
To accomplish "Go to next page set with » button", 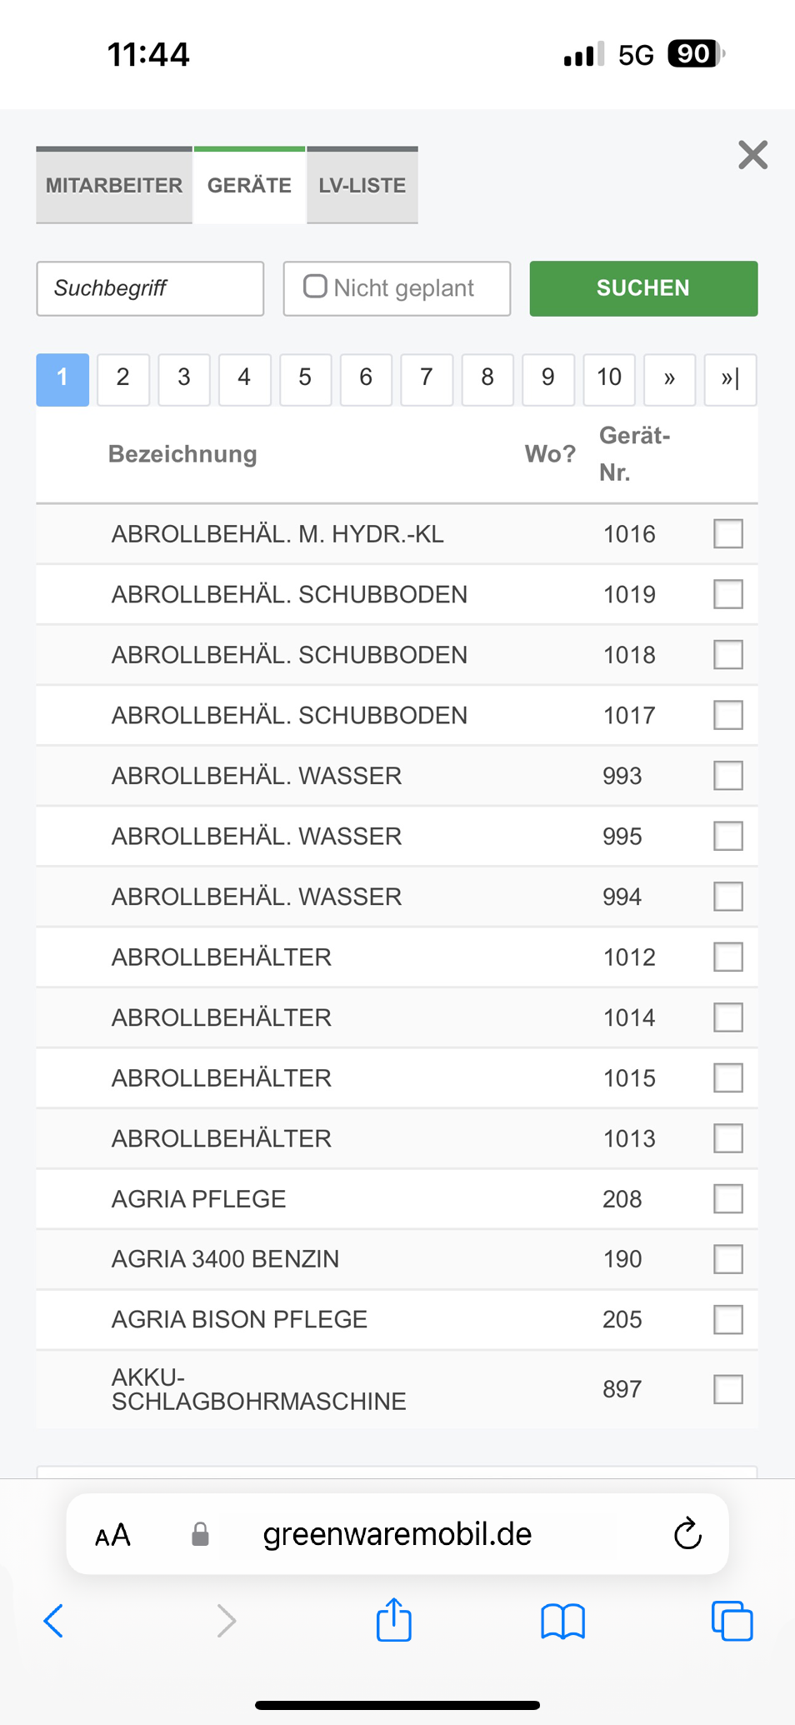I will [x=669, y=379].
